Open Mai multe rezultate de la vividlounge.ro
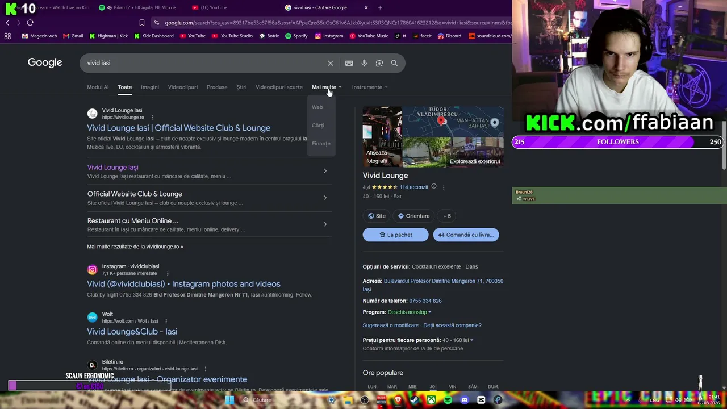 135,247
